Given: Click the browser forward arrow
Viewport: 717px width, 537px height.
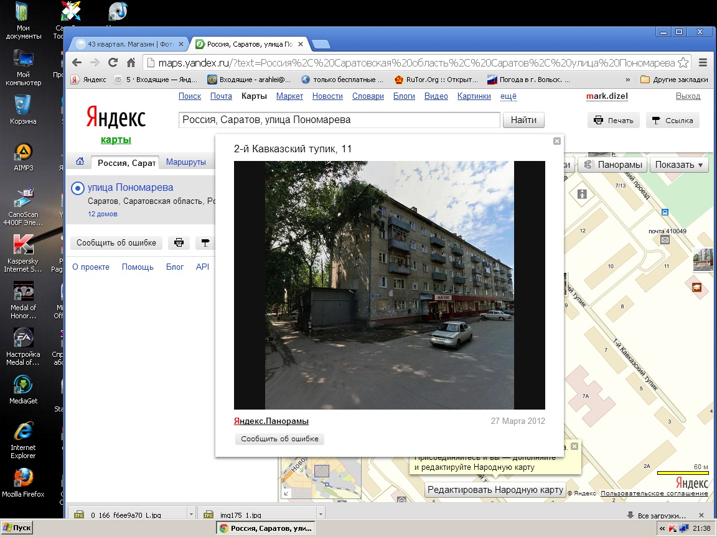Looking at the screenshot, I should pyautogui.click(x=95, y=63).
